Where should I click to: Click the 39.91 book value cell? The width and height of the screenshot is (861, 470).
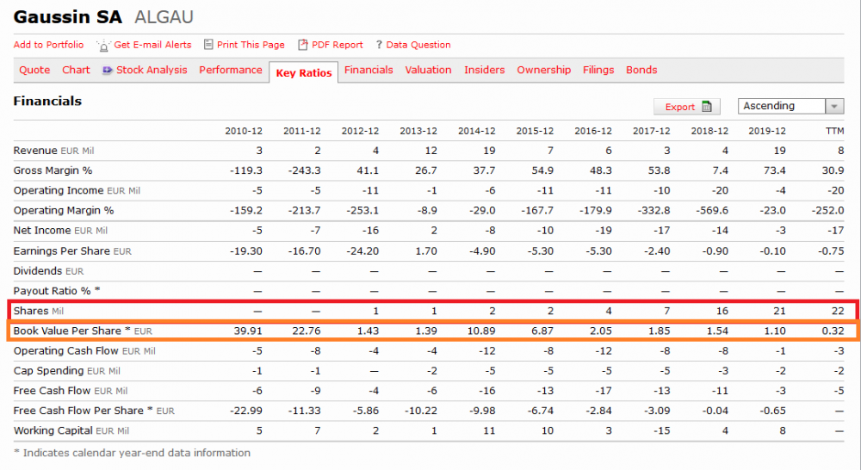click(x=248, y=331)
